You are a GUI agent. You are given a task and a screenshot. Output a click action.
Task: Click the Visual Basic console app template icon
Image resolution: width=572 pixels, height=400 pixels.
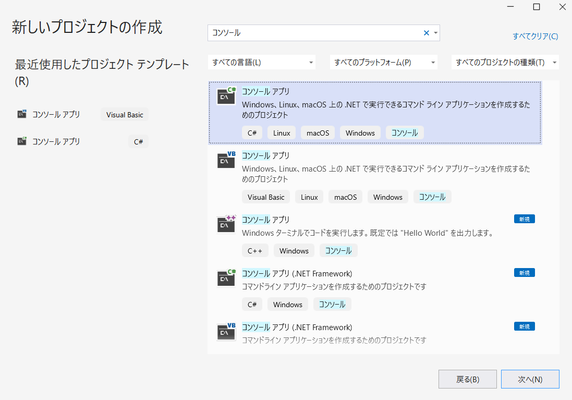[x=226, y=160]
